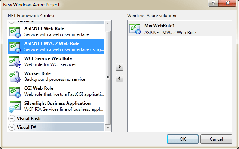The height and width of the screenshot is (149, 239).
Task: Click 'Web role for WCF services' description
Action: point(50,64)
